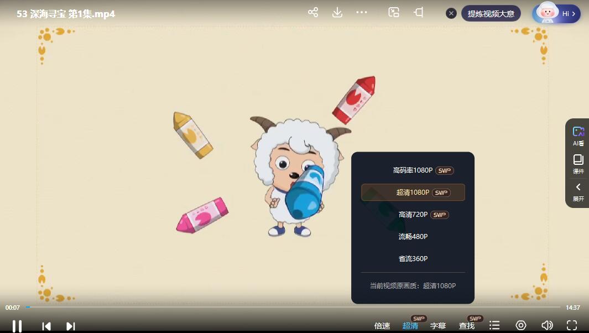Open the three-dots more options menu

[x=361, y=12]
